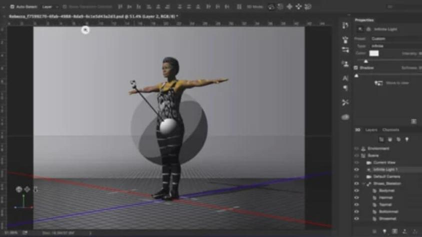Open the Adjustments sliders panel icon in dock
This screenshot has width=422, height=237.
345,50
